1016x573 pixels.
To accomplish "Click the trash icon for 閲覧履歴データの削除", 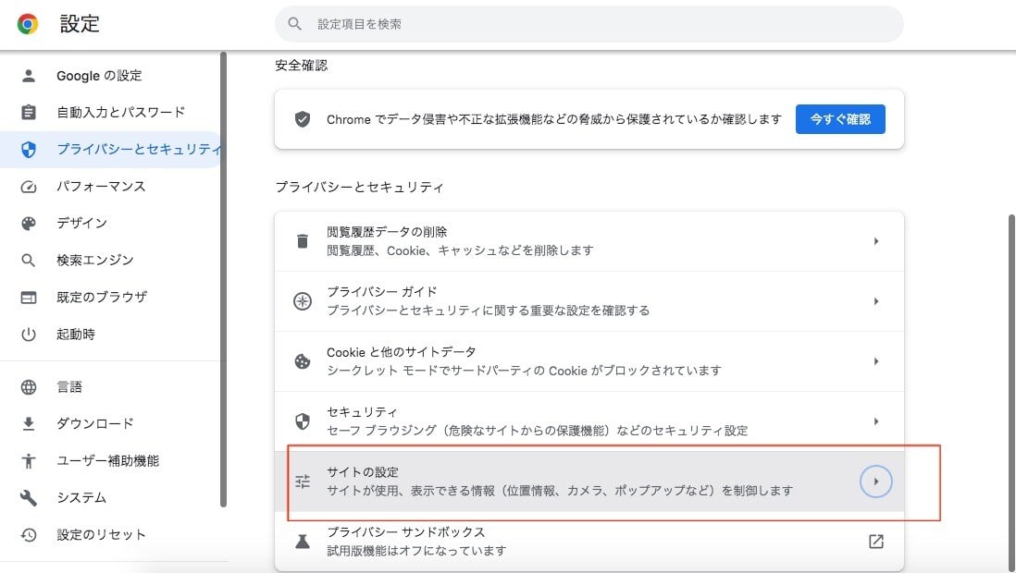I will pos(303,241).
